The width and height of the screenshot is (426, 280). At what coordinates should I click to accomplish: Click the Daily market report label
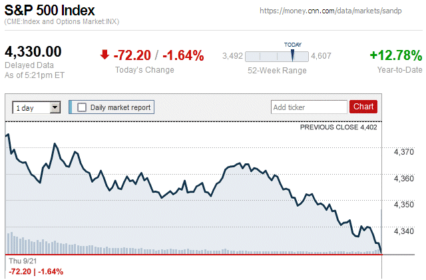click(120, 107)
